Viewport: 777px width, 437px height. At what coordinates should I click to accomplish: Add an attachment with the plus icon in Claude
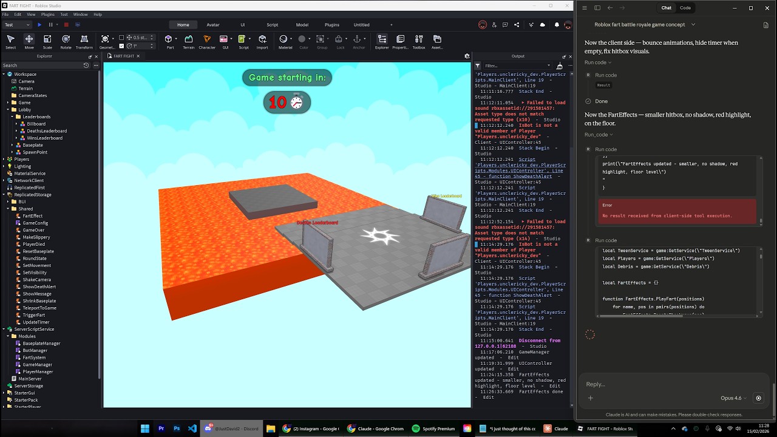coord(590,398)
